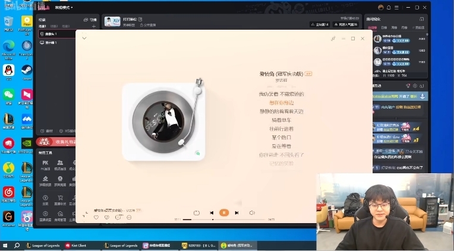The height and width of the screenshot is (251, 454).
Task: Open more options for current song
Action: point(128,217)
